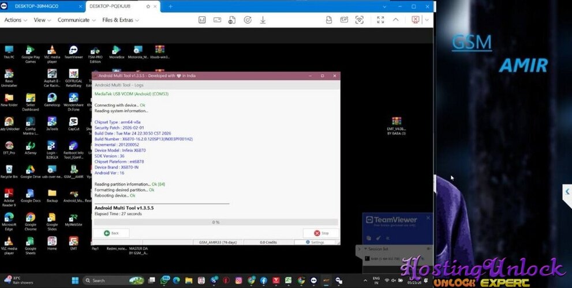This screenshot has width=572, height=288.
Task: Open the Revo Uninstaller desktop icon
Action: click(x=9, y=78)
